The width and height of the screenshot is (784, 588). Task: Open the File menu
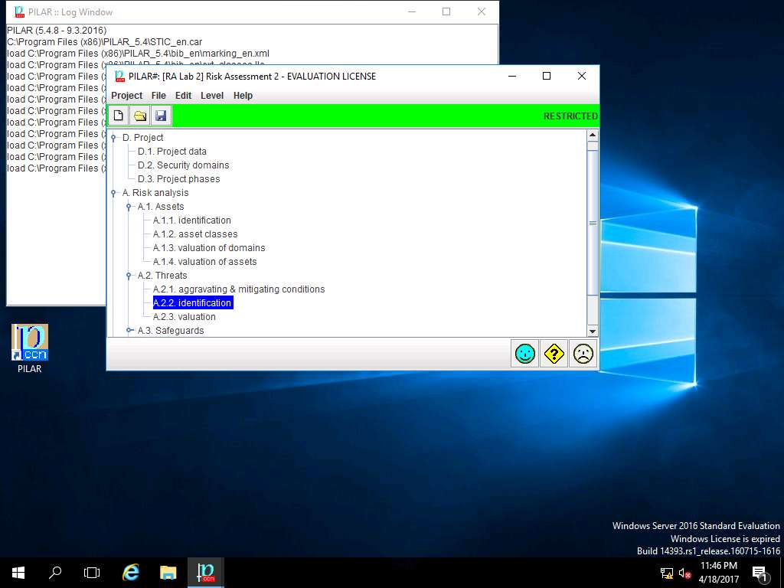[158, 96]
